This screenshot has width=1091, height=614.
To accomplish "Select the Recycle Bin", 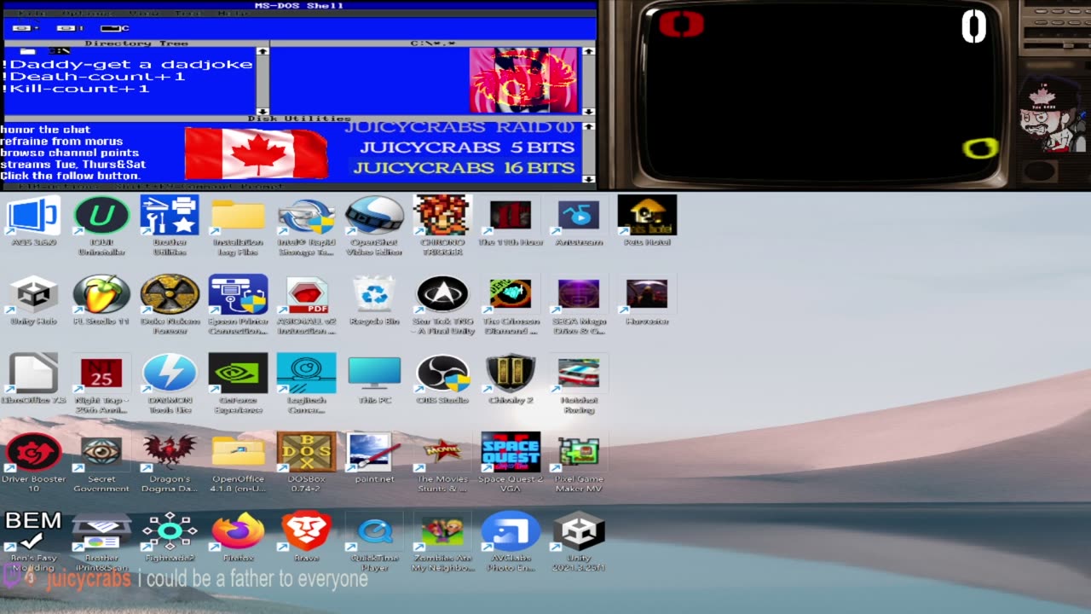I will tap(374, 300).
